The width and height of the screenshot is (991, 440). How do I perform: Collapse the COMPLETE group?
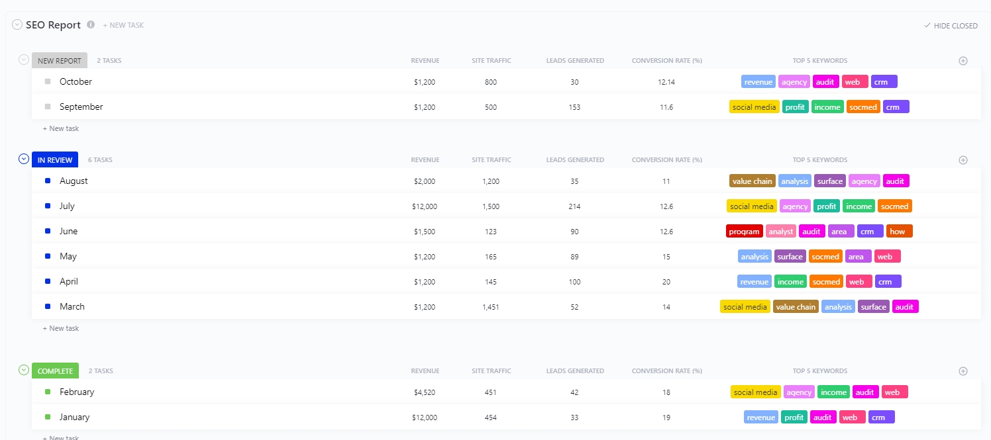[x=23, y=371]
